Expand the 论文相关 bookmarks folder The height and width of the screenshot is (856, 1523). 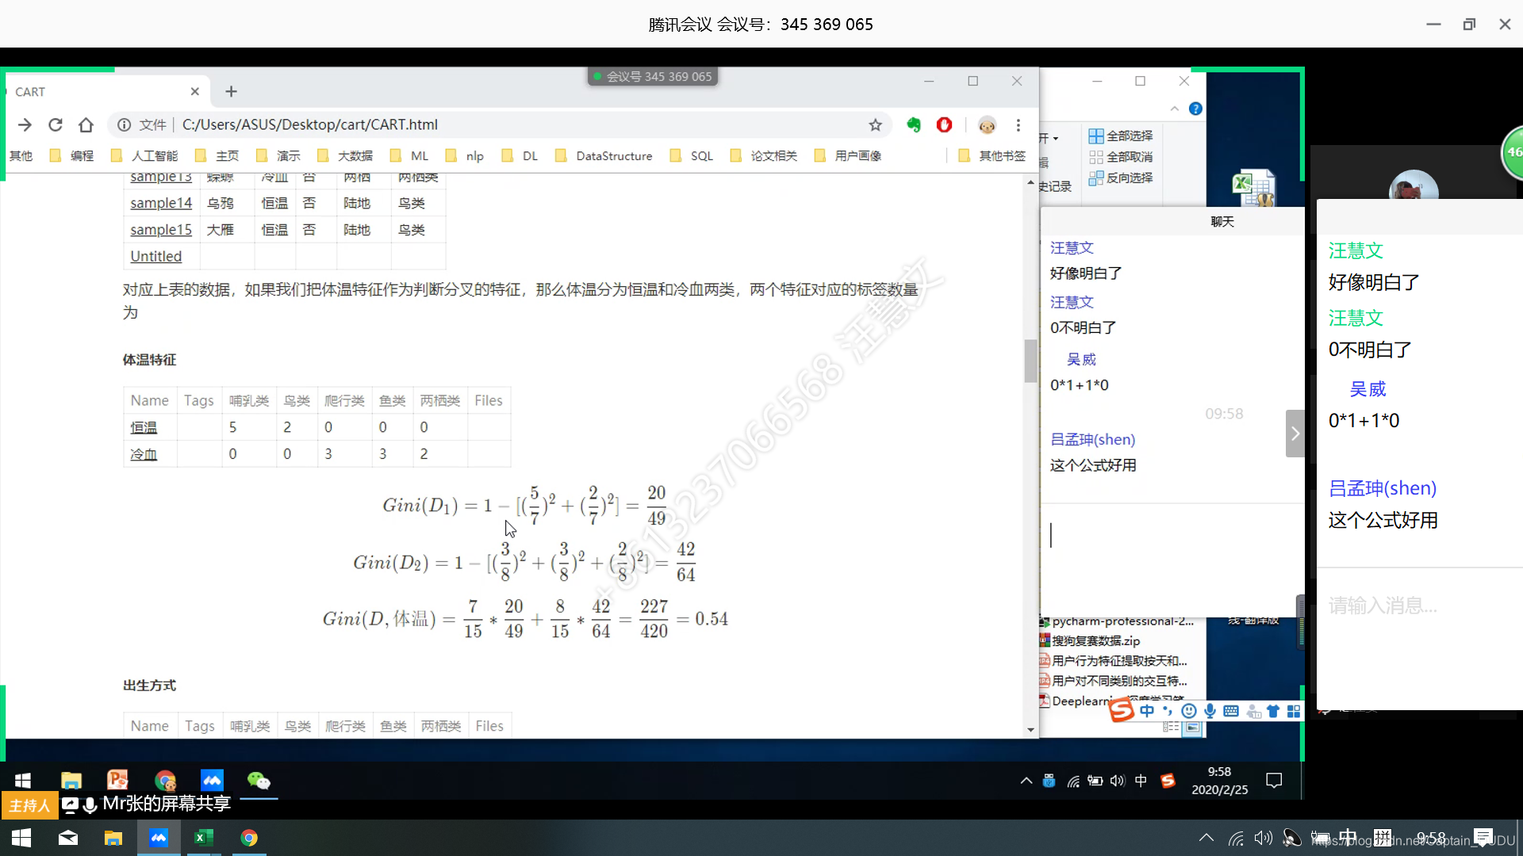point(773,155)
